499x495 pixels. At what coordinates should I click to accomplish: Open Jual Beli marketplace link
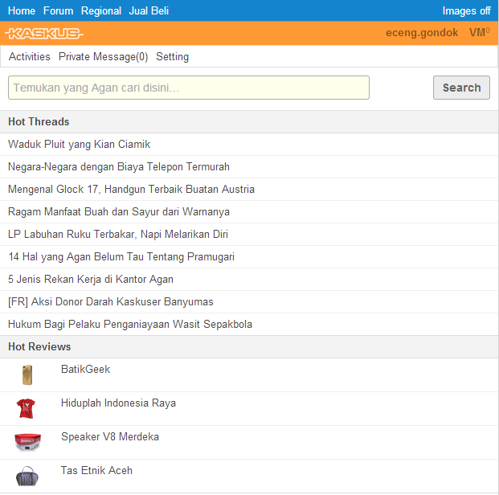(x=149, y=10)
